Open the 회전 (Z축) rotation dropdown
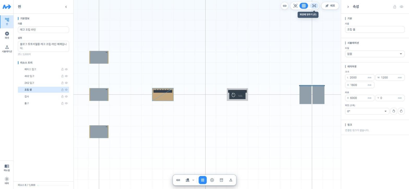Image resolution: width=409 pixels, height=189 pixels. click(x=367, y=111)
